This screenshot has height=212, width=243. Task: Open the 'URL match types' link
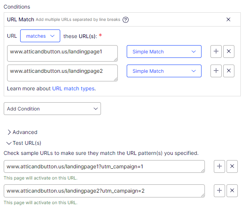tap(73, 88)
